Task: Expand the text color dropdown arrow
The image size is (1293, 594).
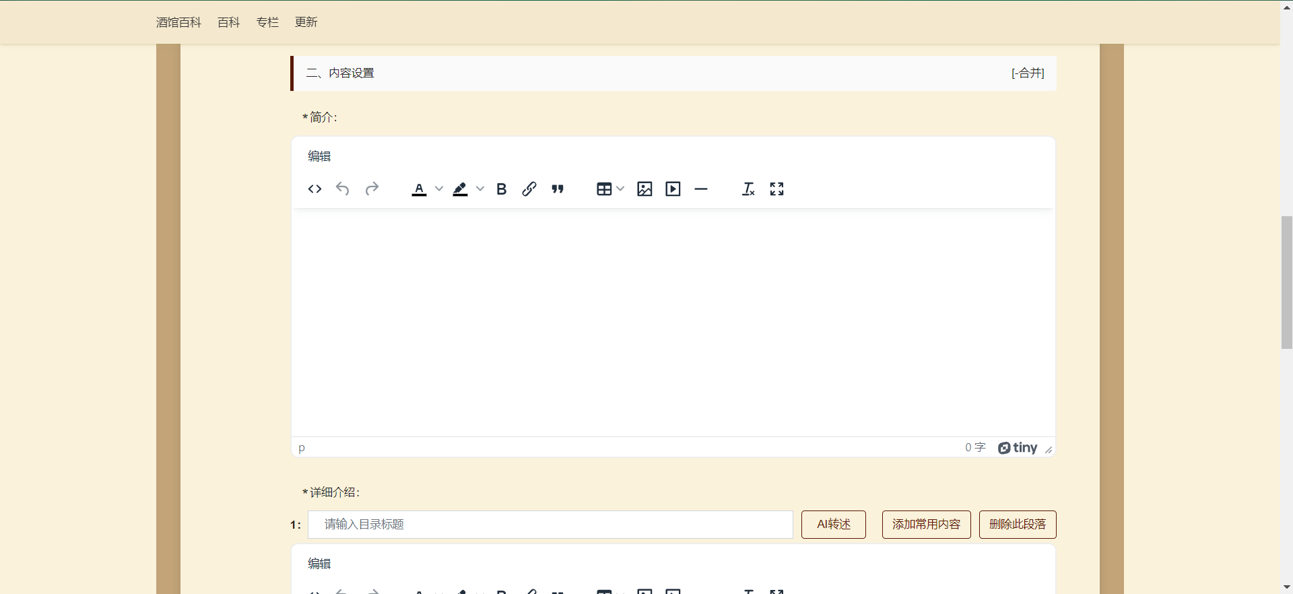Action: 439,189
